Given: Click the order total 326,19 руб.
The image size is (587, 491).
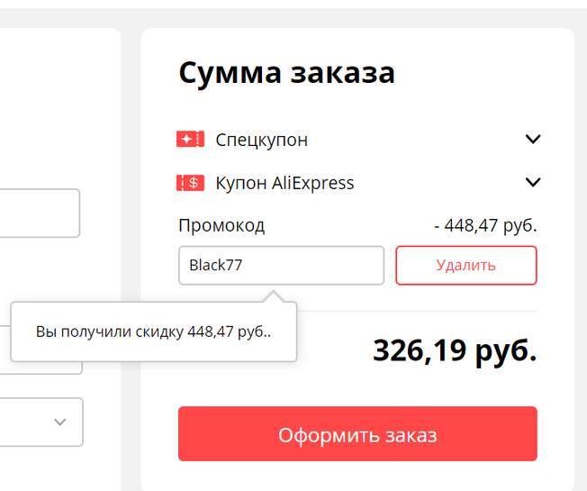Looking at the screenshot, I should pyautogui.click(x=455, y=350).
